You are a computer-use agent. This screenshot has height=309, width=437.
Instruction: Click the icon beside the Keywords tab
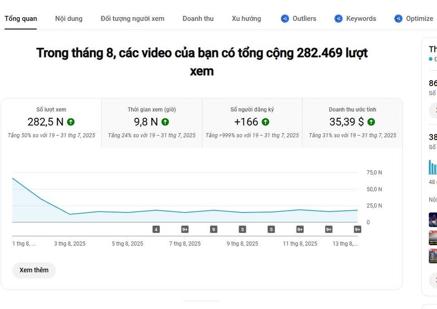[338, 19]
